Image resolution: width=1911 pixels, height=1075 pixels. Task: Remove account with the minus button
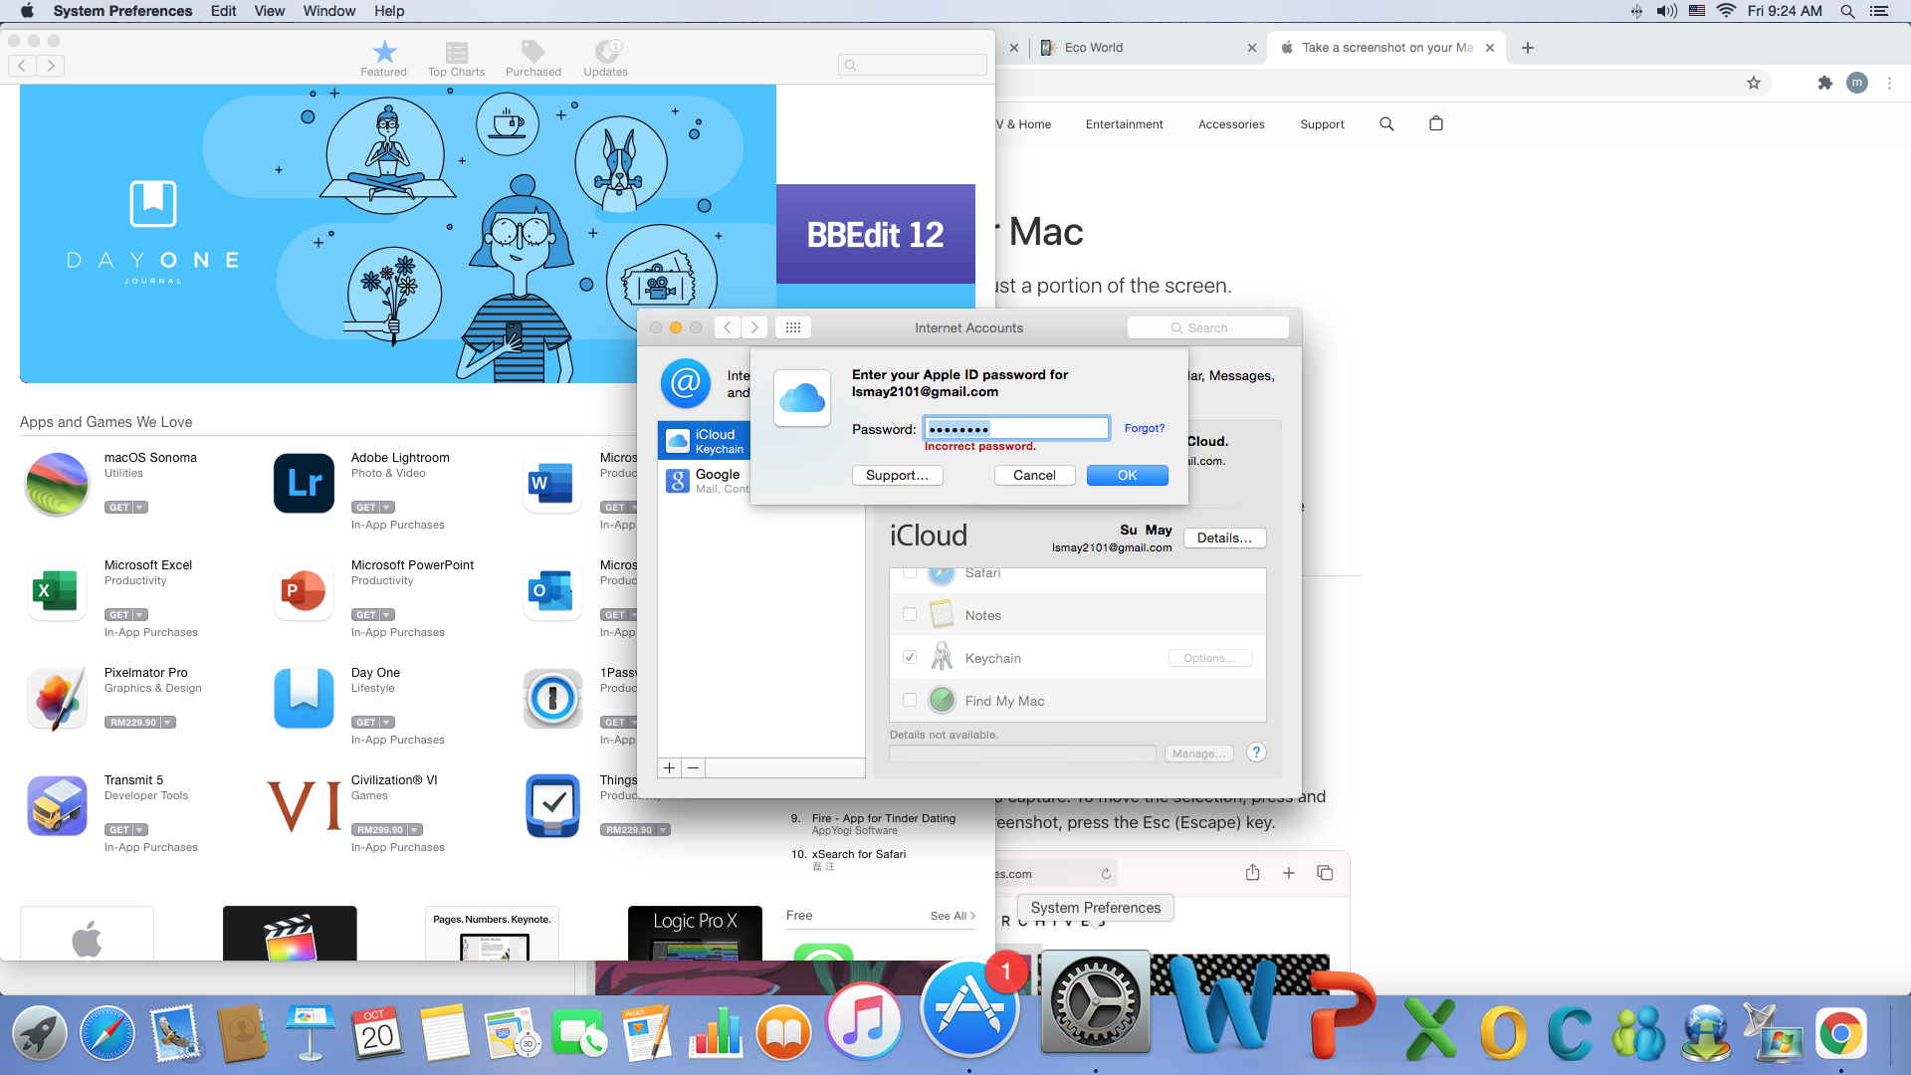point(694,767)
